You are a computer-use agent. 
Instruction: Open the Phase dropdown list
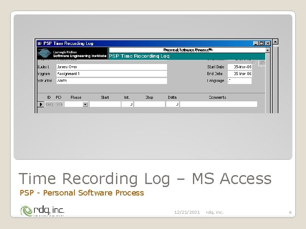85,105
